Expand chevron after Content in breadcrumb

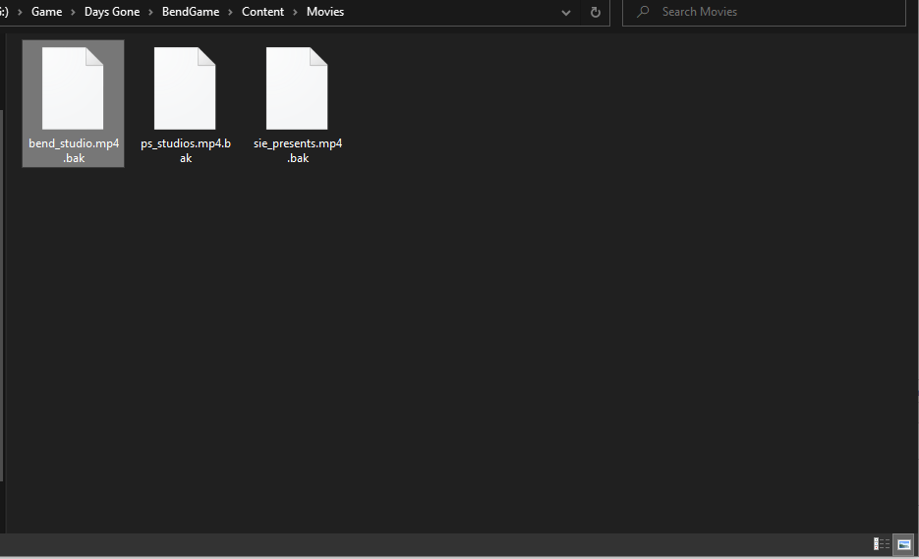click(x=296, y=13)
